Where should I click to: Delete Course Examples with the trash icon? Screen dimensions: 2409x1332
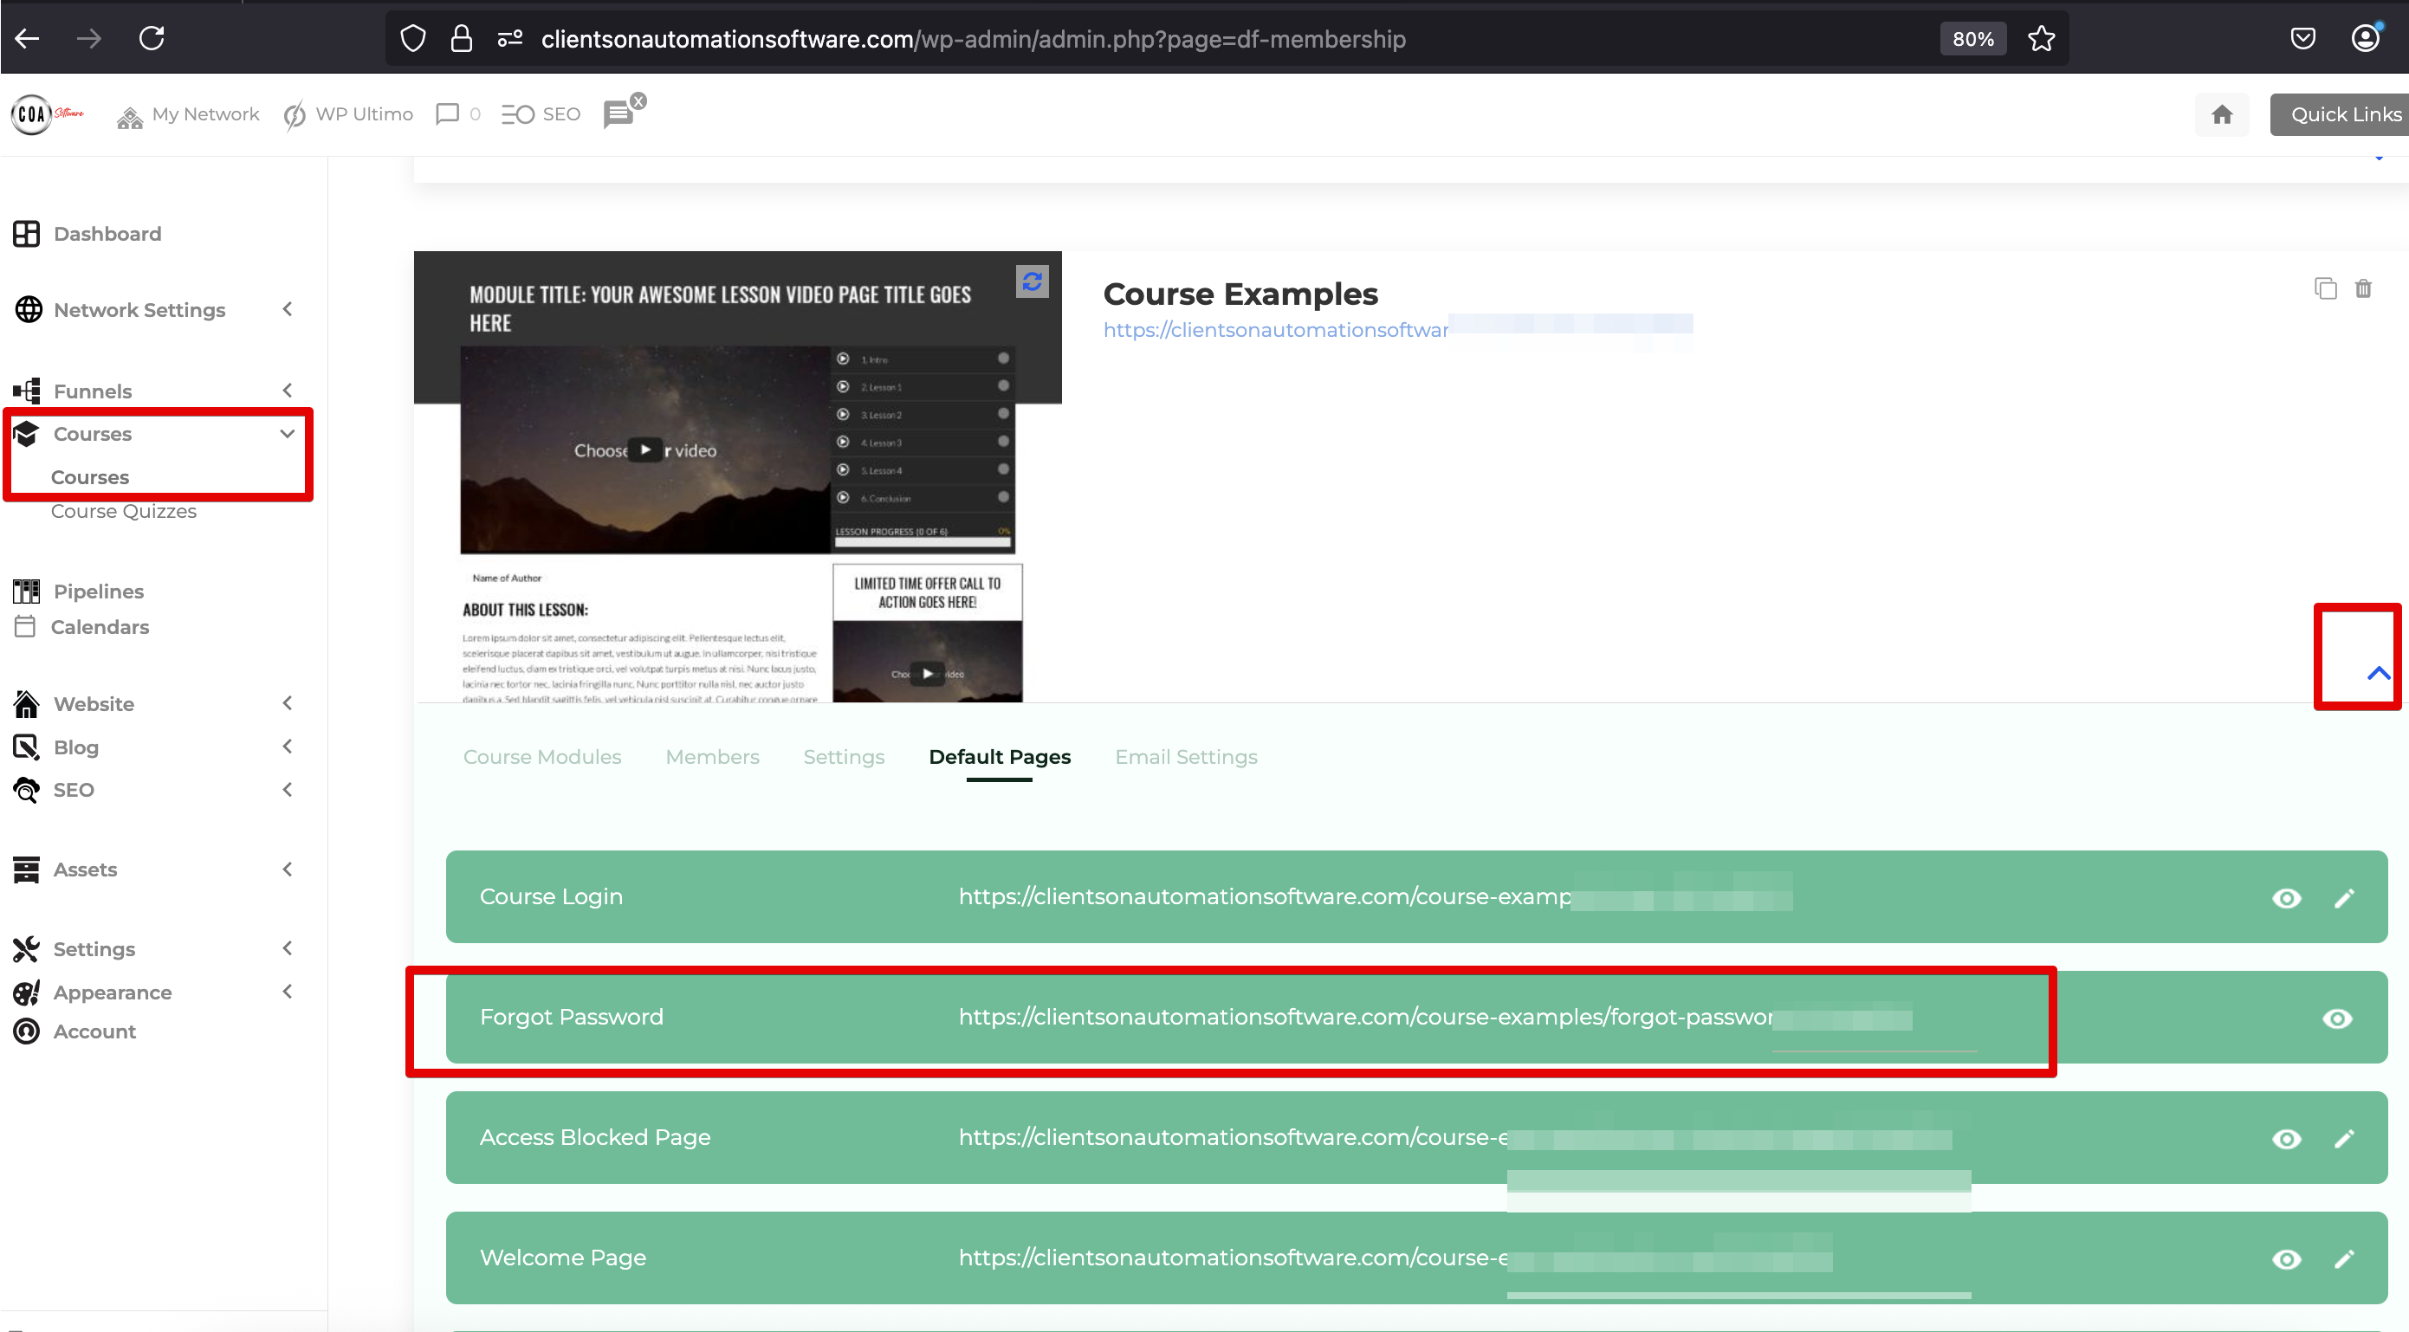(2364, 289)
